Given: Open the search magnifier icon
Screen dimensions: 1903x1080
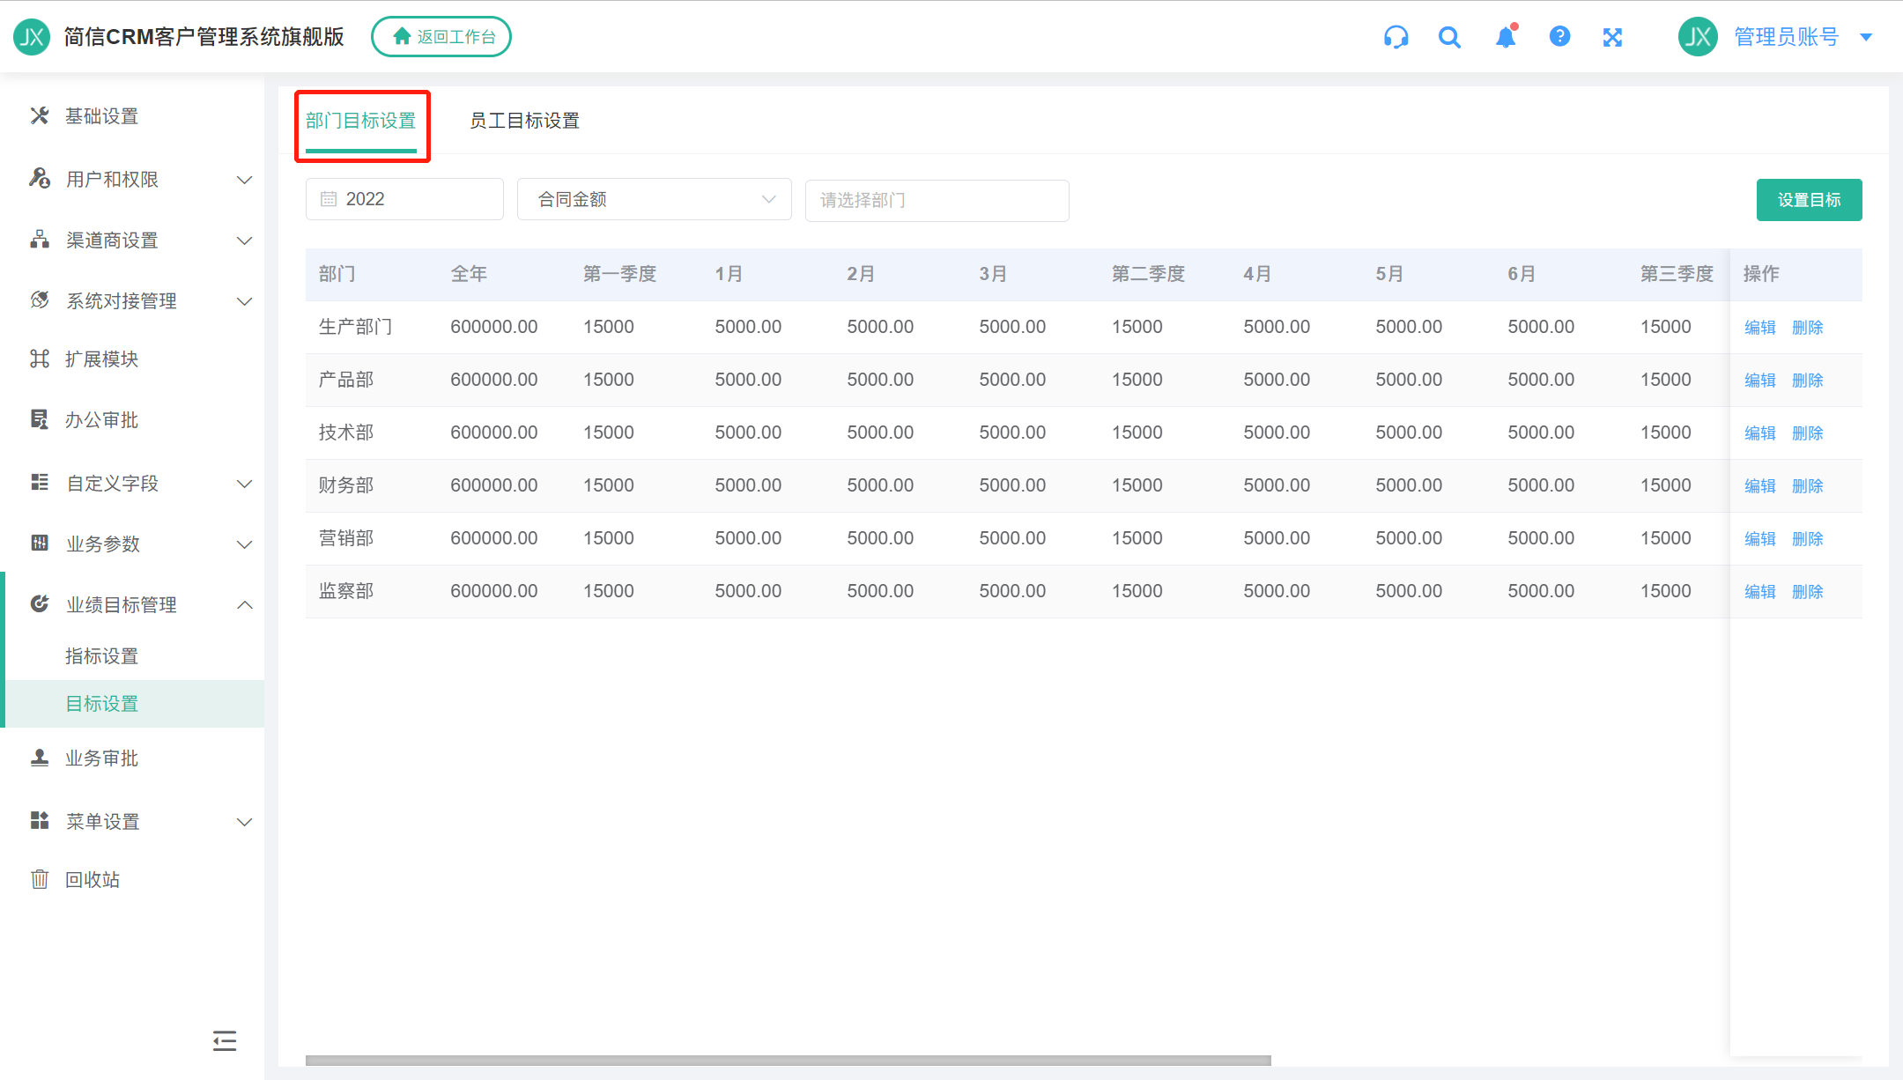Looking at the screenshot, I should [1449, 37].
